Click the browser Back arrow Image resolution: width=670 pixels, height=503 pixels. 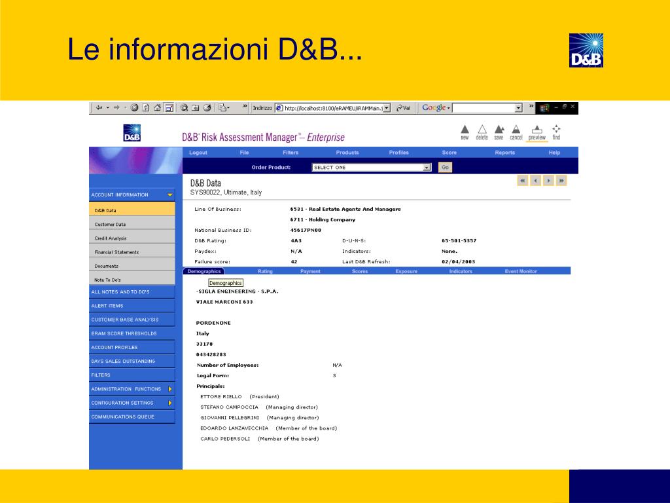pos(99,108)
